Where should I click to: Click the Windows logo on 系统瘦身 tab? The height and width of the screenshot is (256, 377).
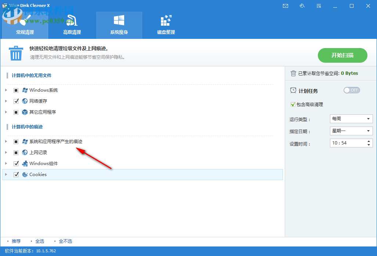click(119, 20)
